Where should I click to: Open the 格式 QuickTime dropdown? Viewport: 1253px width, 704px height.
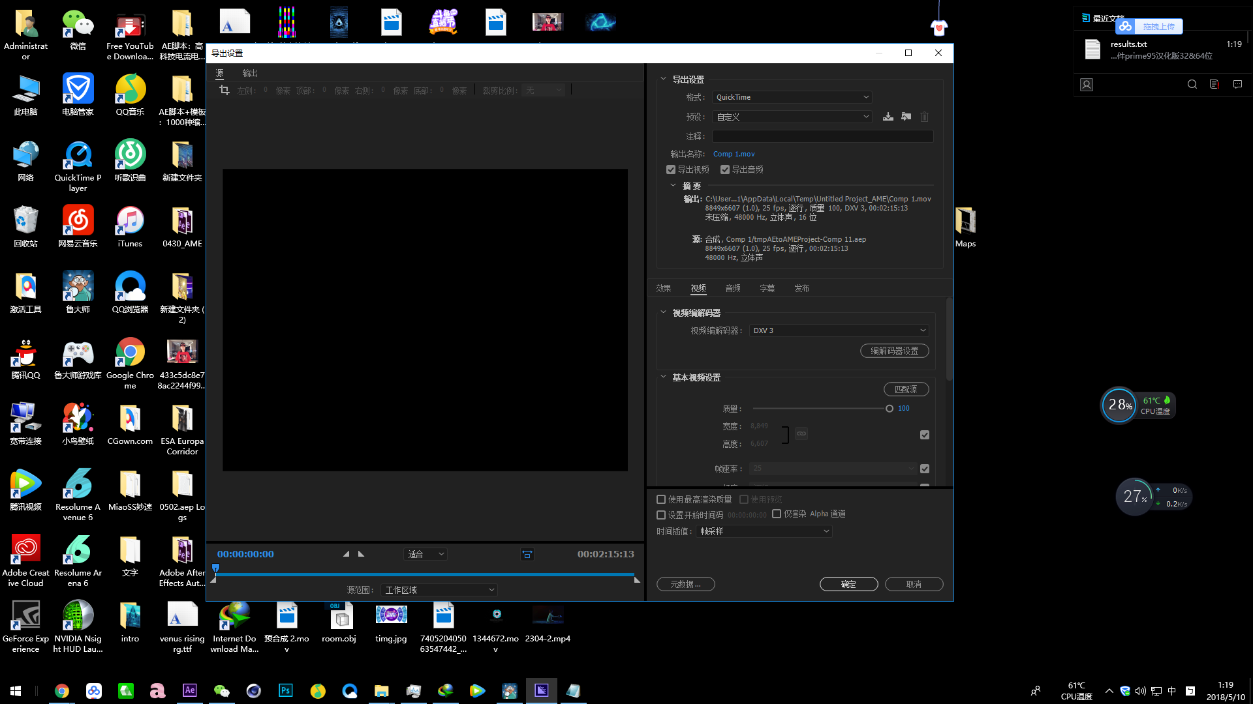[x=792, y=97]
